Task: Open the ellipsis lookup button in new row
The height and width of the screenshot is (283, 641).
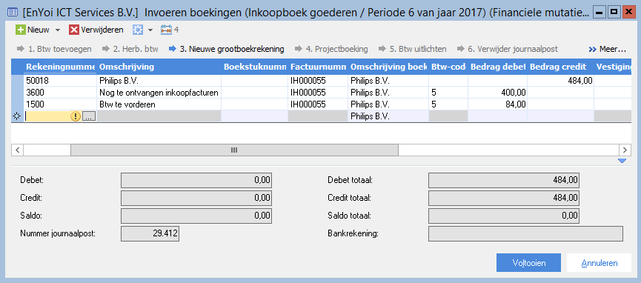Action: 89,116
